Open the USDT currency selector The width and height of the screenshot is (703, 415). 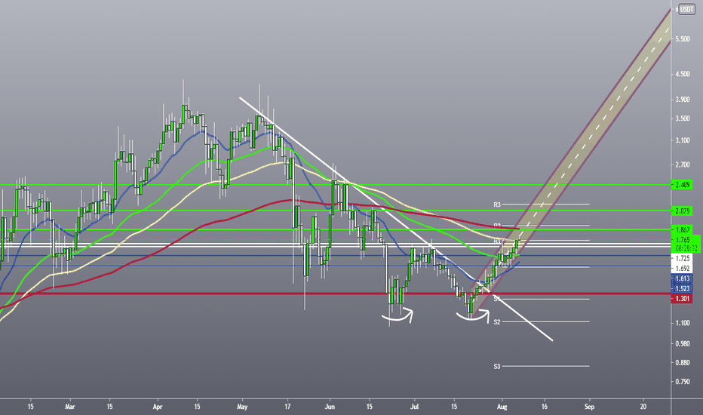686,9
